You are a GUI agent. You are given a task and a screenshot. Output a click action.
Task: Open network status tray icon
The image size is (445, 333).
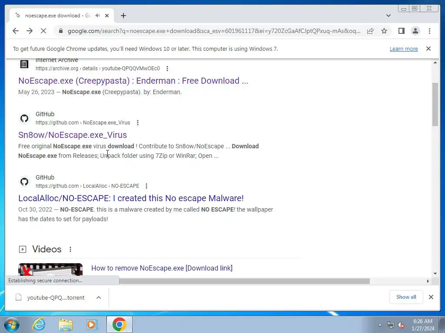(391, 325)
